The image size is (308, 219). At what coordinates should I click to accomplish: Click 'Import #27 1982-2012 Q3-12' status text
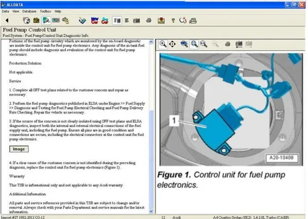click(23, 217)
